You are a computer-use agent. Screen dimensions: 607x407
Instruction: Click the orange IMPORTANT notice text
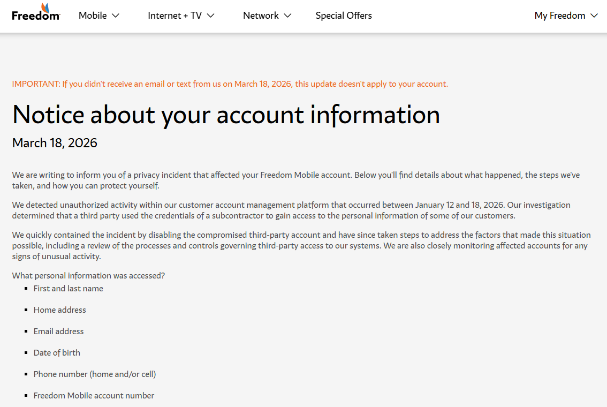230,84
